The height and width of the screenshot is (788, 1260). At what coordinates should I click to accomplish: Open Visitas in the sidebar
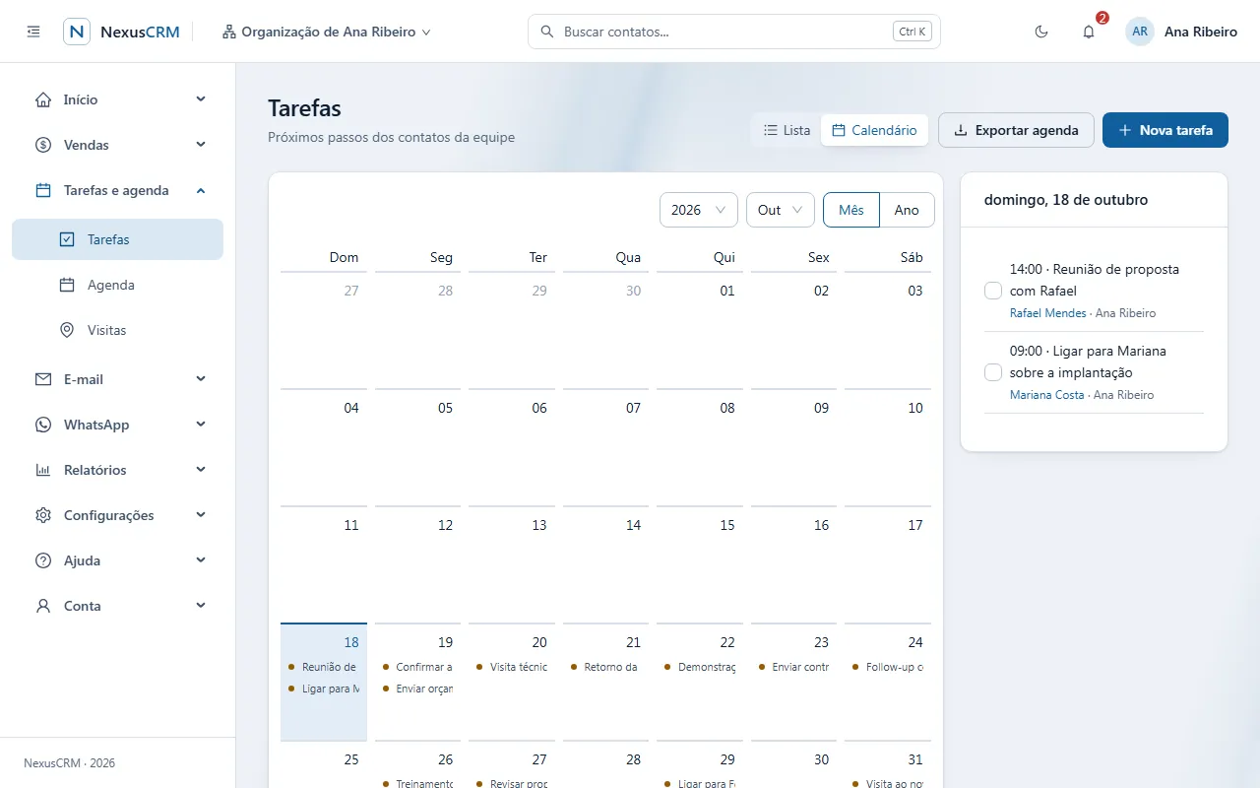(x=117, y=330)
